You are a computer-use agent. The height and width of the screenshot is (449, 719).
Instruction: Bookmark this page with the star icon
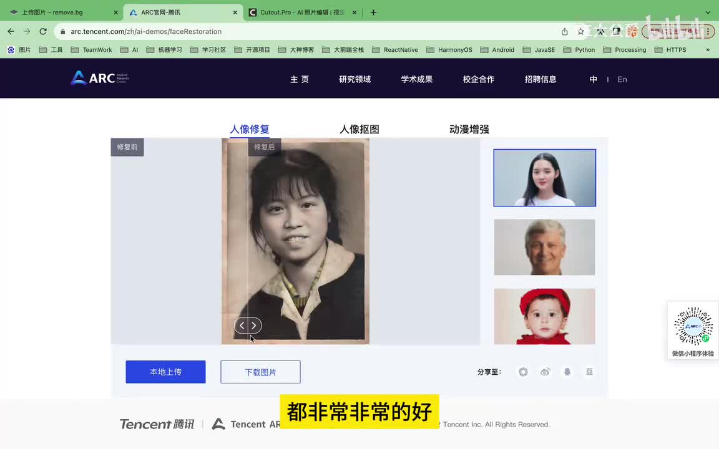pyautogui.click(x=581, y=31)
